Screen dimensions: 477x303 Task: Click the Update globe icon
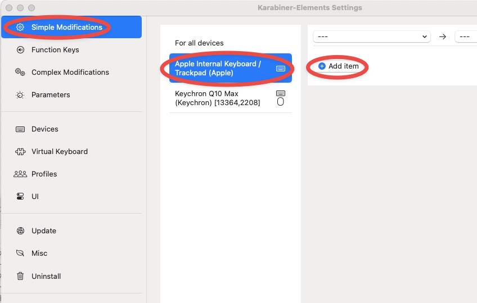tap(20, 231)
